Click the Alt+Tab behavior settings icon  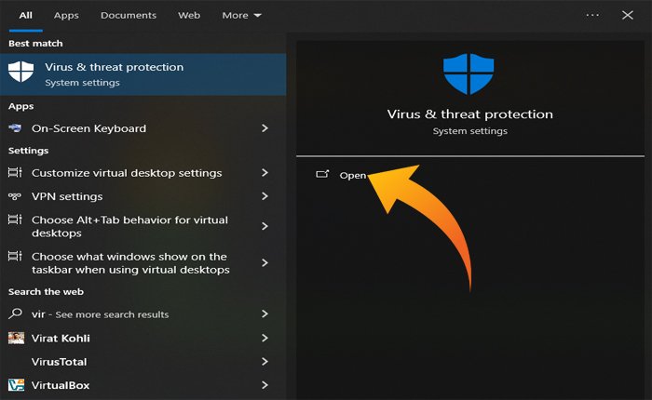[x=15, y=219]
